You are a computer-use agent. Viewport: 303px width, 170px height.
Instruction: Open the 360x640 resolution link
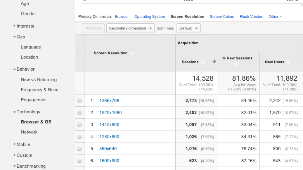click(108, 149)
